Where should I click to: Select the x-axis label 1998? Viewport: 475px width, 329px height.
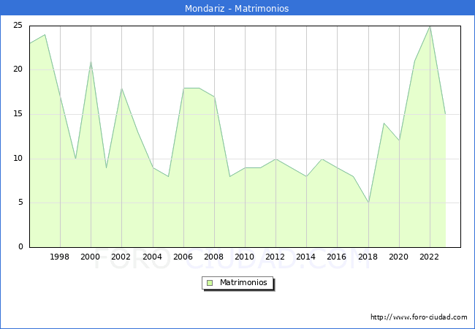59,257
